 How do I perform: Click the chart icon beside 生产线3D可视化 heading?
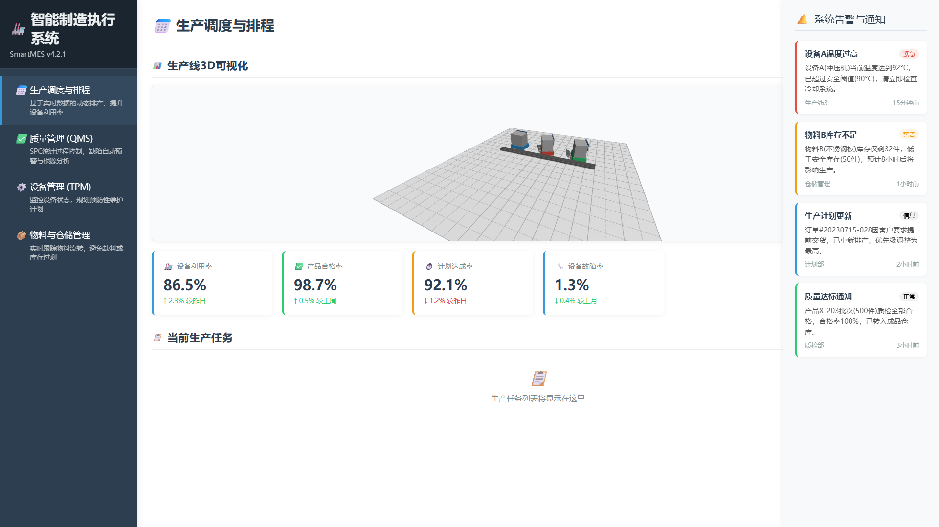tap(157, 66)
